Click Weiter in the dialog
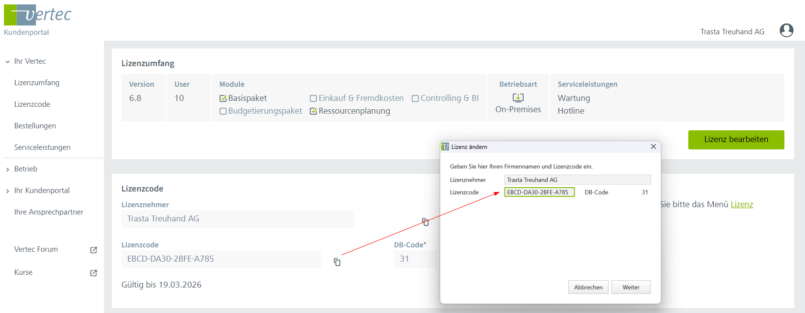This screenshot has height=313, width=805. pos(630,287)
